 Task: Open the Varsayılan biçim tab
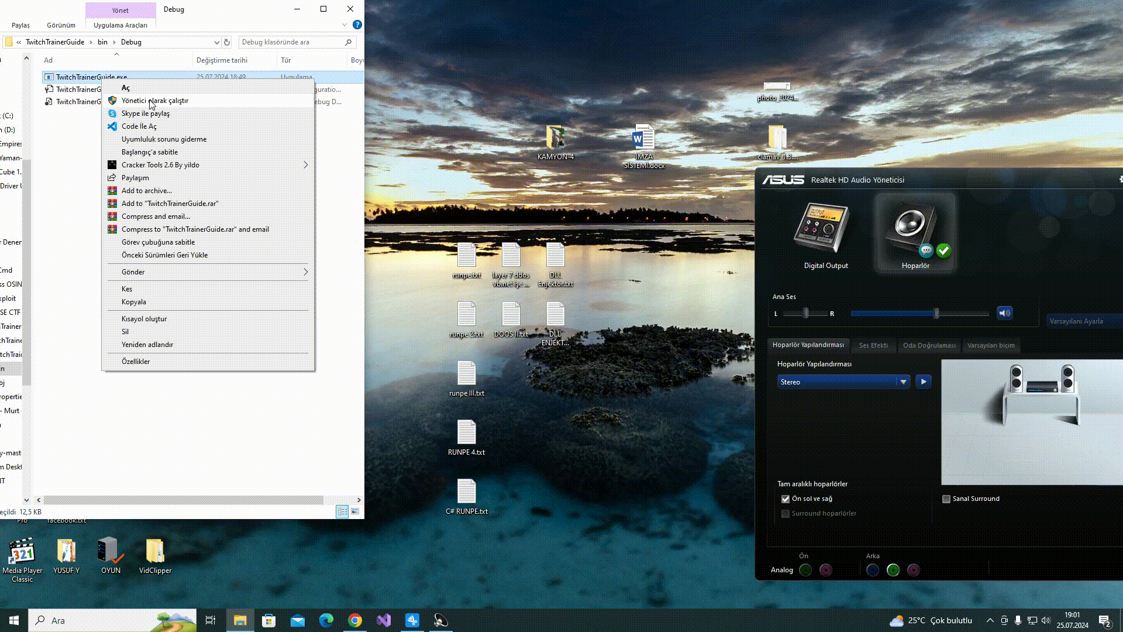click(991, 345)
